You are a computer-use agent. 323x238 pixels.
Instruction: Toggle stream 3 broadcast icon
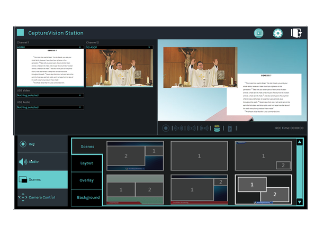tap(203, 128)
